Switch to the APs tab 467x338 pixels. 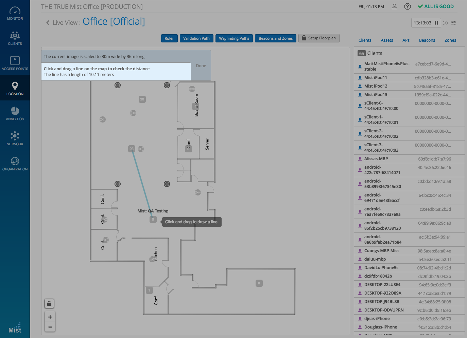(x=406, y=40)
